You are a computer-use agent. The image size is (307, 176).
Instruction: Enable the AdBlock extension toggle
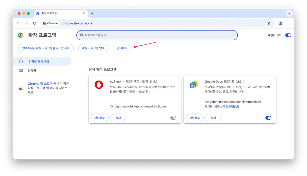(x=173, y=118)
